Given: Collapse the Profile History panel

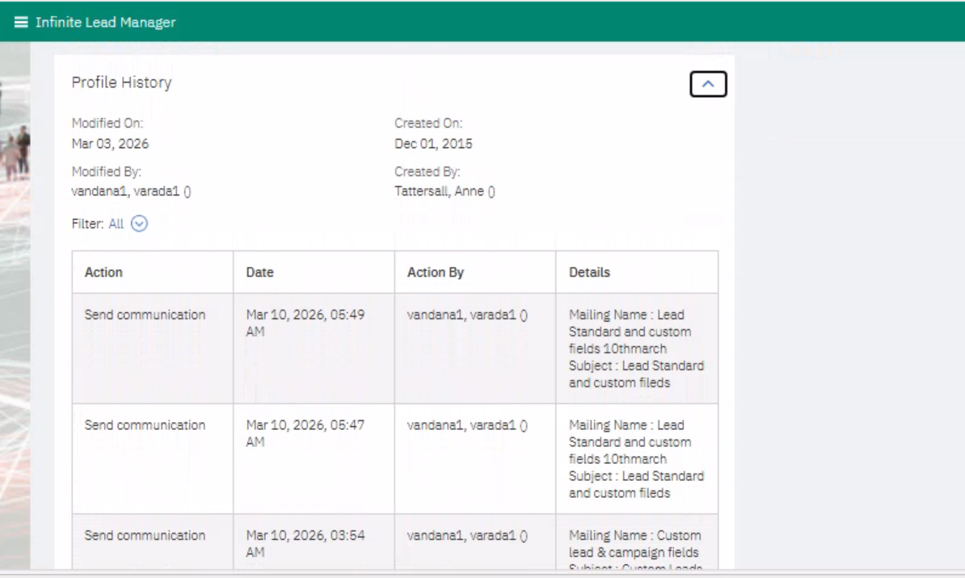Looking at the screenshot, I should [708, 84].
